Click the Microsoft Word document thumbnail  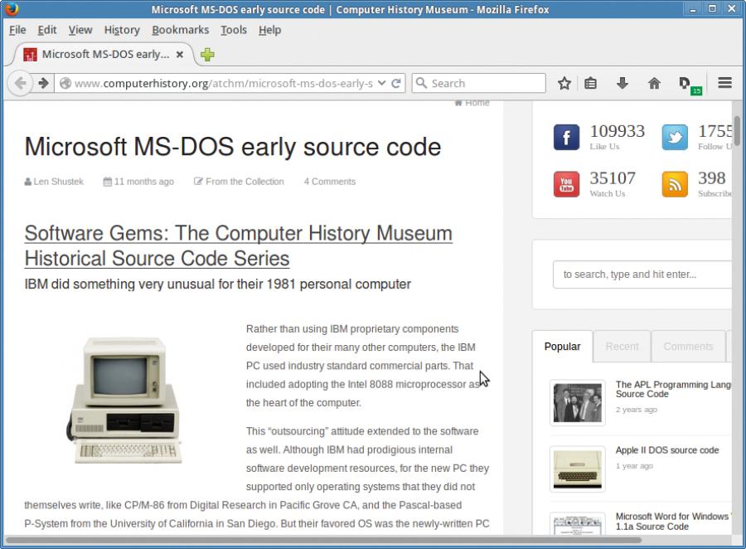(577, 524)
